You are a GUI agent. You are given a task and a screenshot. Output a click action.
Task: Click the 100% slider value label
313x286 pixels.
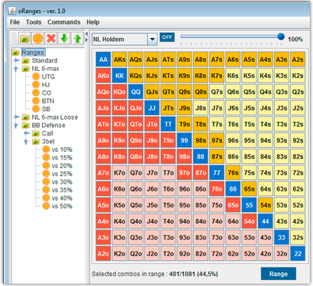tap(295, 40)
